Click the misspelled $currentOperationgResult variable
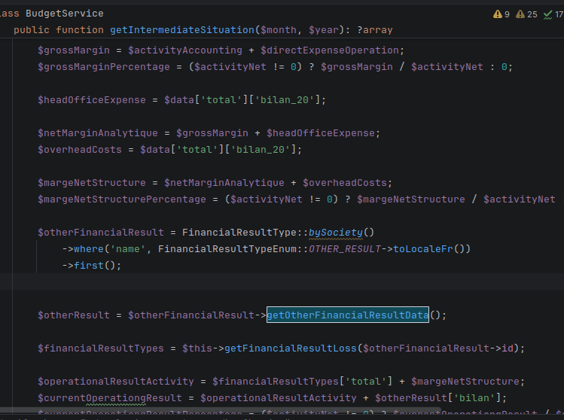Viewport: 564px width, 420px height. click(110, 397)
